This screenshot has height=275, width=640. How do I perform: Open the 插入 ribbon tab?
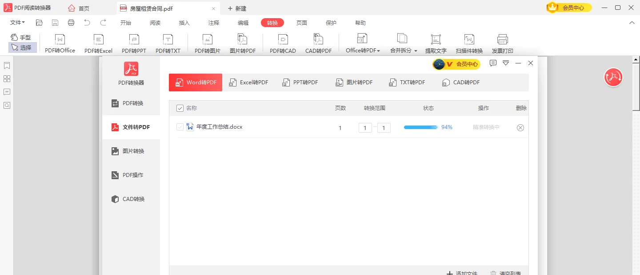pyautogui.click(x=184, y=23)
